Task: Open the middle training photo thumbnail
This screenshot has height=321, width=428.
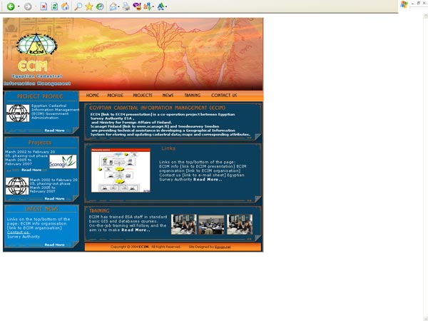Action: coord(211,225)
